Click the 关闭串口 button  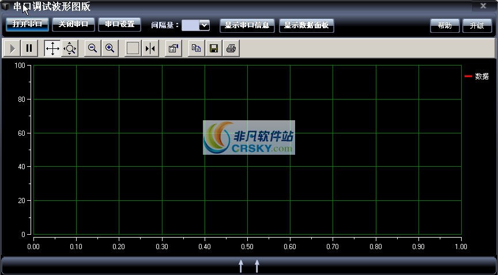tap(73, 24)
